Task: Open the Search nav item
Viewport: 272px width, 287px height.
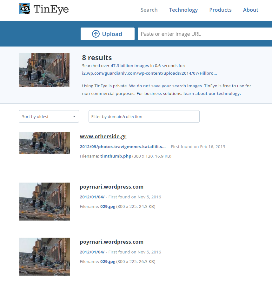Action: (149, 10)
